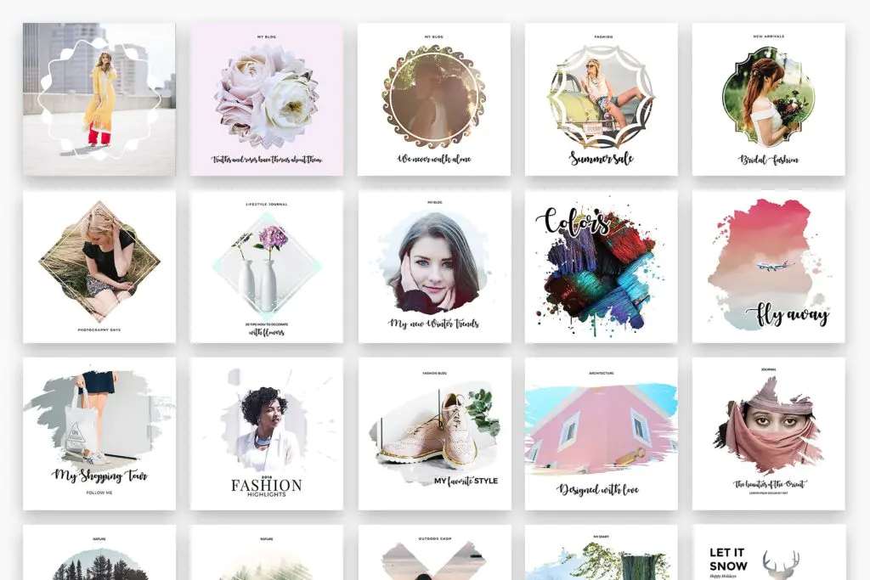The height and width of the screenshot is (580, 870).
Task: Open the Summer sale template thumbnail
Action: point(601,99)
